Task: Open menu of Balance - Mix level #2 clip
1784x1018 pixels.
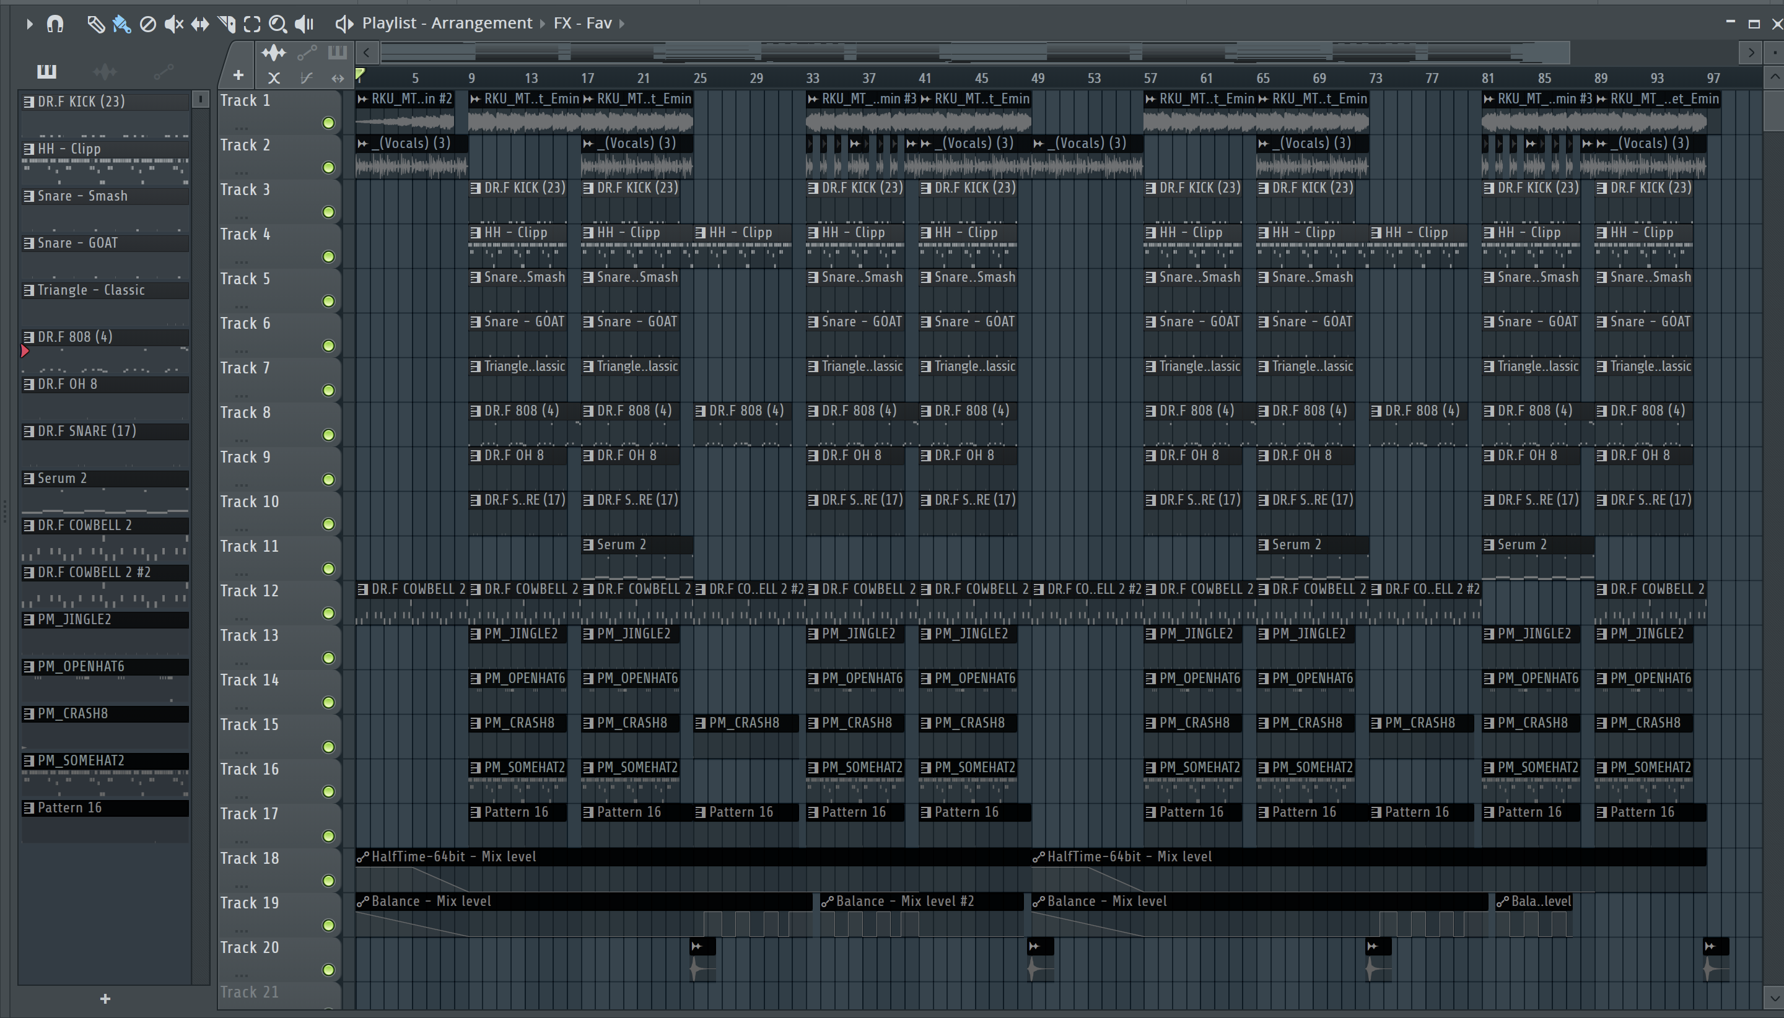Action: tap(828, 902)
